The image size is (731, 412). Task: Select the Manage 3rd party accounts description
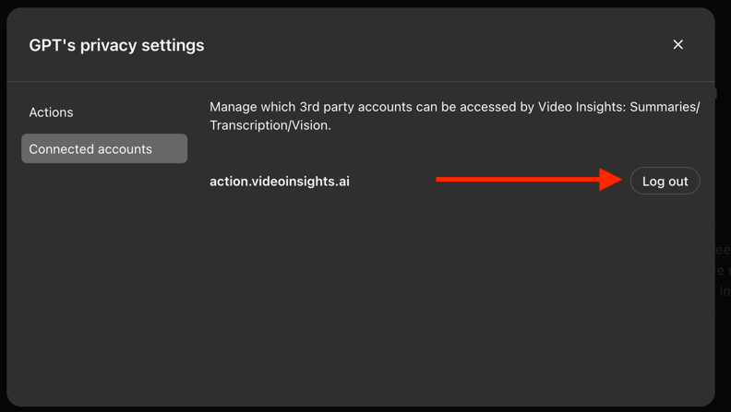pyautogui.click(x=454, y=116)
